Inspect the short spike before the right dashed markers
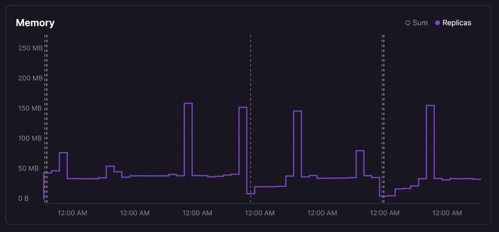Viewport: 499px width, 232px height. coord(359,151)
